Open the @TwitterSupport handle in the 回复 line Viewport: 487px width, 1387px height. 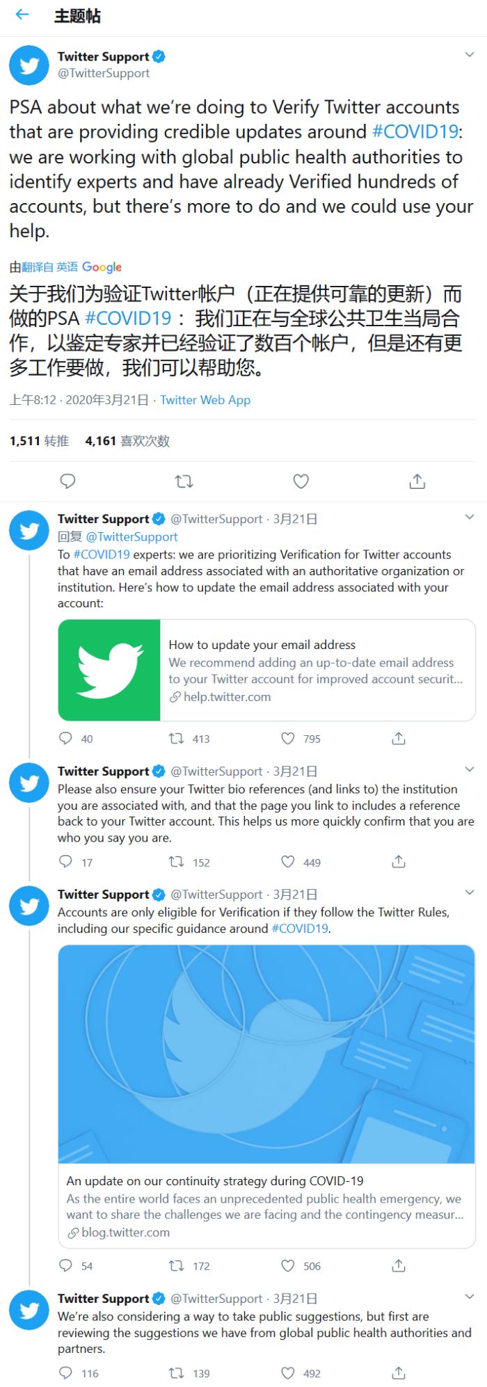[132, 536]
